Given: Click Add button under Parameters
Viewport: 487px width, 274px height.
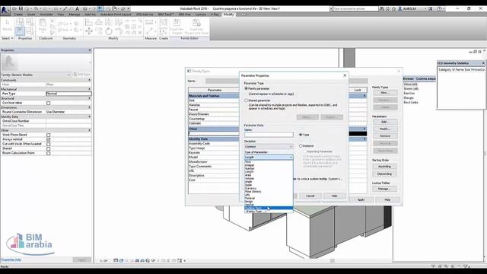Looking at the screenshot, I should coord(385,122).
